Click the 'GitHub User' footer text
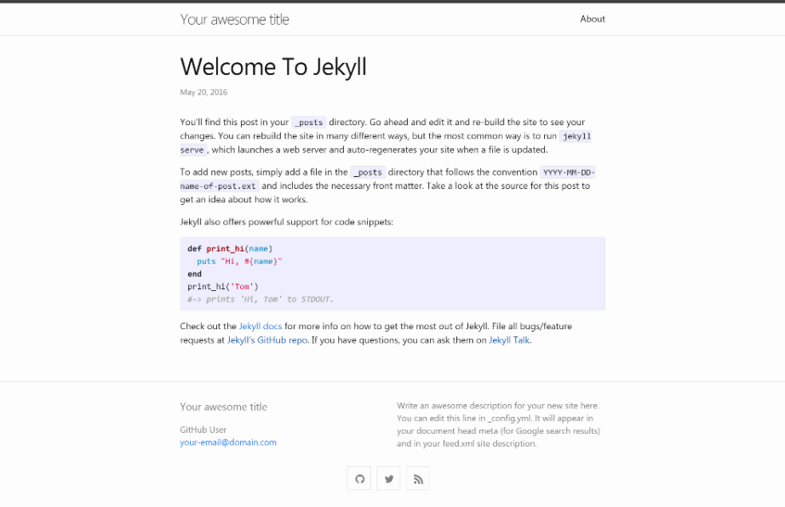The image size is (785, 507). (x=203, y=430)
